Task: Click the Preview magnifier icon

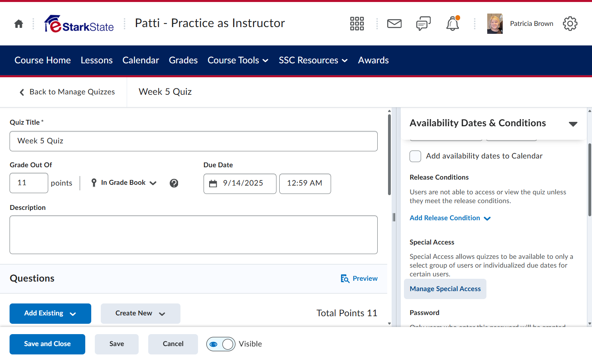Action: [x=345, y=278]
